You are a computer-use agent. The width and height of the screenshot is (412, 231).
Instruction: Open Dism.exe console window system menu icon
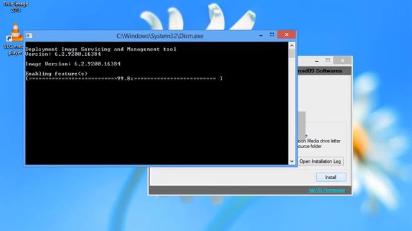point(29,36)
